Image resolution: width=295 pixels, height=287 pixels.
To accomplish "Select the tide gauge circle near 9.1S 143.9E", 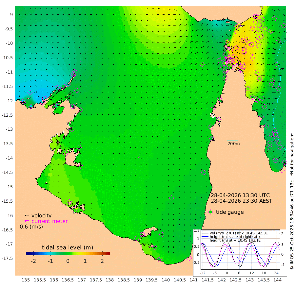I will [274, 19].
